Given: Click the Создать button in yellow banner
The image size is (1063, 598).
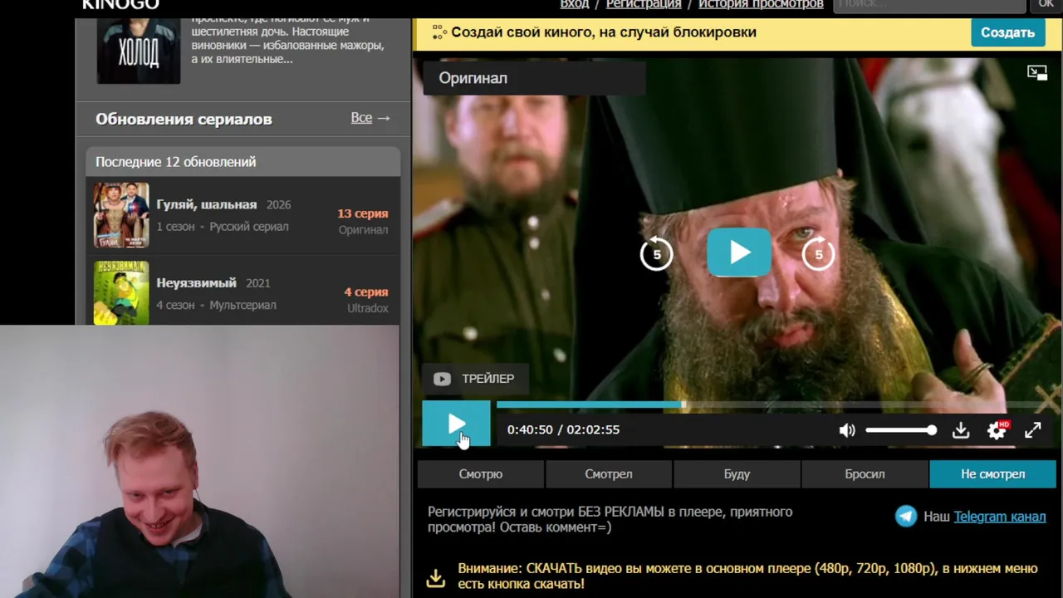Looking at the screenshot, I should [x=1007, y=32].
